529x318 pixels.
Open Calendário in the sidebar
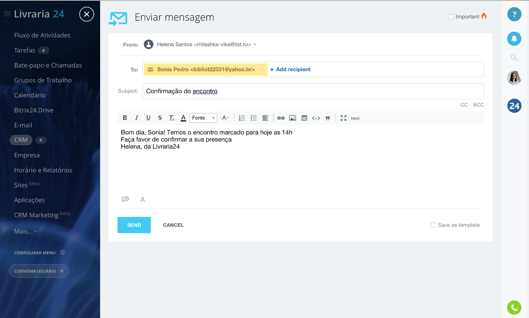pos(30,95)
